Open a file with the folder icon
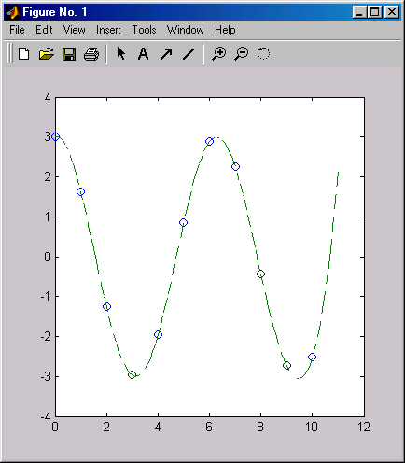The width and height of the screenshot is (405, 463). pos(47,54)
